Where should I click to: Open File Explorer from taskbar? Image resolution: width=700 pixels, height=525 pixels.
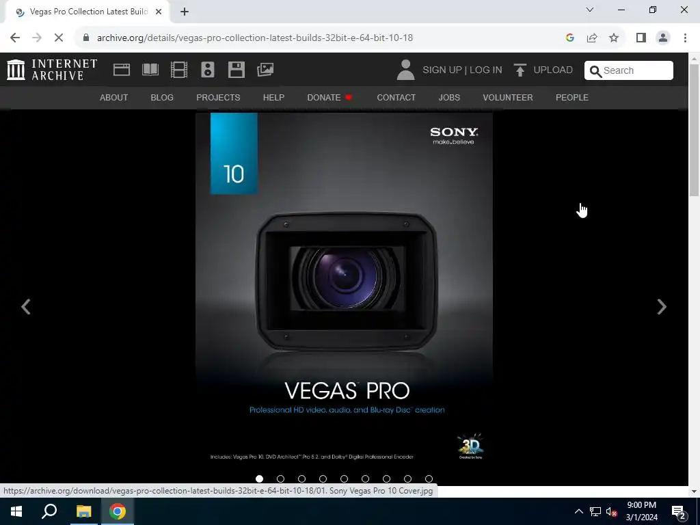point(83,511)
